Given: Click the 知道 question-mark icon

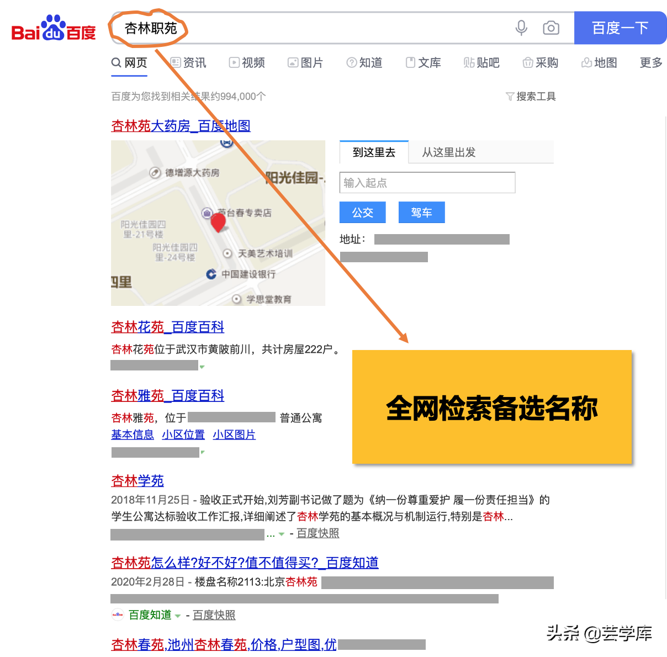Looking at the screenshot, I should coord(351,62).
